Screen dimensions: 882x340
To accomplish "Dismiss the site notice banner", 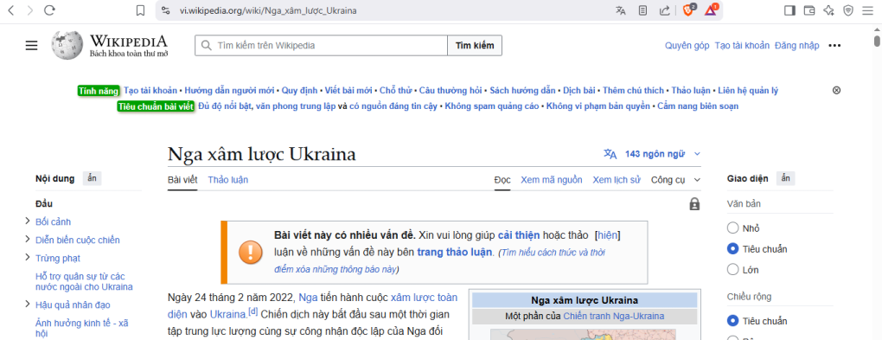I will (836, 90).
